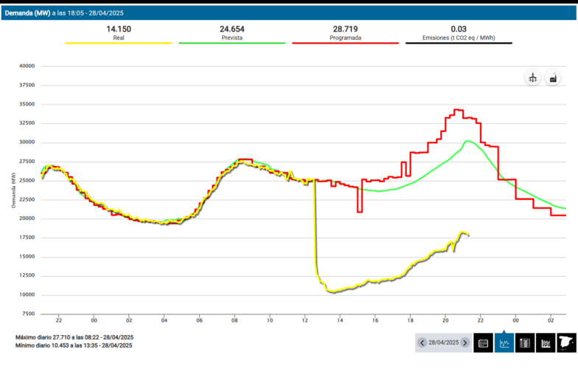Click the power transmission tower icon
This screenshot has width=578, height=369.
532,78
